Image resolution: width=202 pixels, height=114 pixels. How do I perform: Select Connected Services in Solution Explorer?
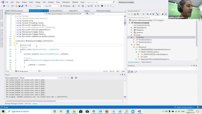pyautogui.click(x=143, y=25)
